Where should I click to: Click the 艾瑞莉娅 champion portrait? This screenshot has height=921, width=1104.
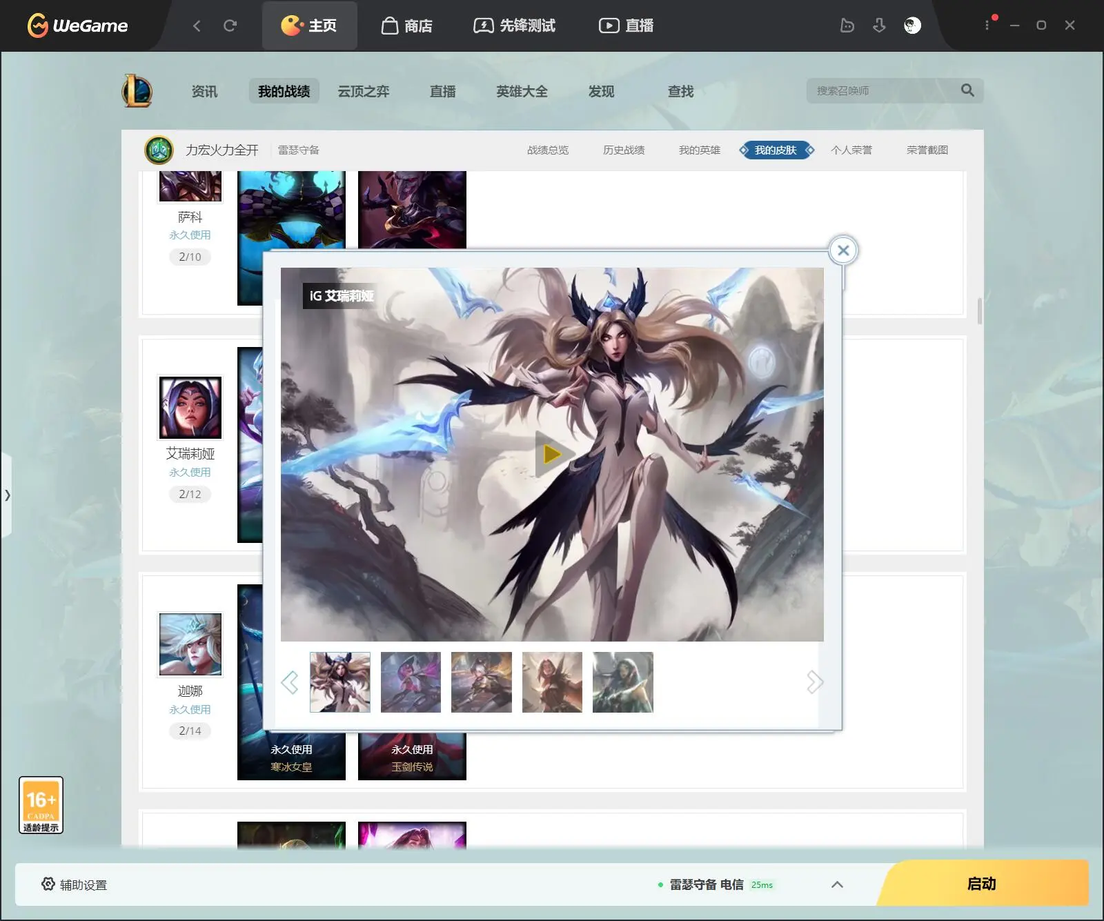tap(190, 408)
